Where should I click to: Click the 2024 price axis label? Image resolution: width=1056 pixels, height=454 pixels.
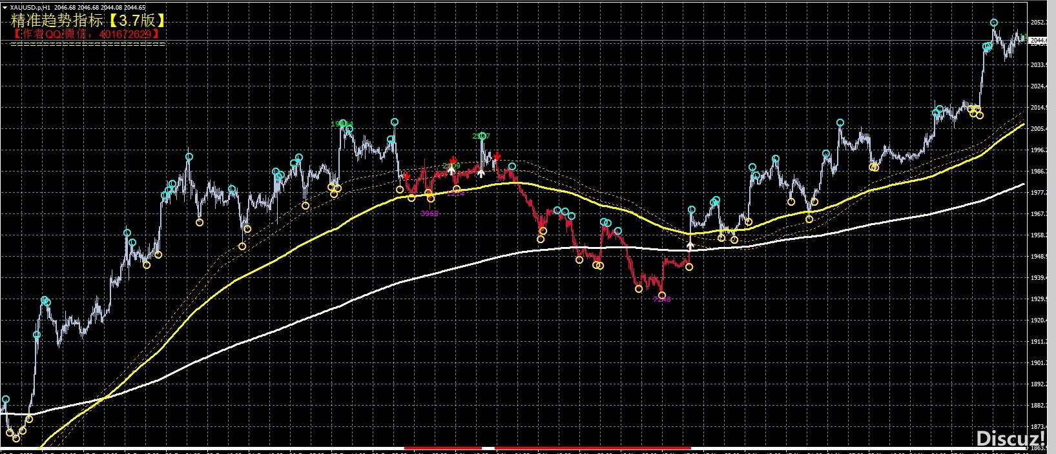[1038, 86]
